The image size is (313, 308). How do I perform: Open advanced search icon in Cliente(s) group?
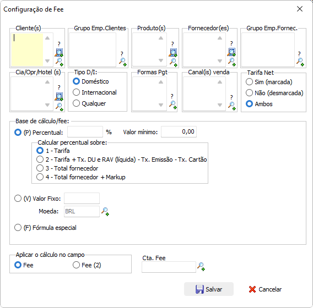point(59,53)
